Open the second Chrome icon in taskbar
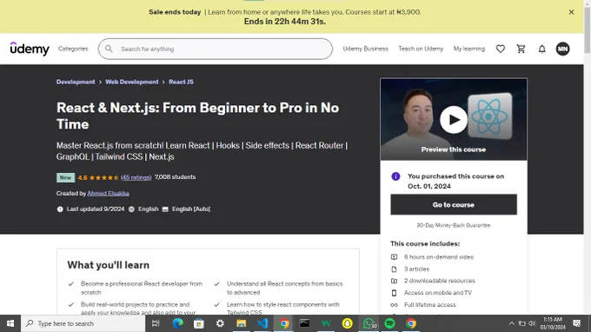Image resolution: width=591 pixels, height=332 pixels. click(x=411, y=323)
